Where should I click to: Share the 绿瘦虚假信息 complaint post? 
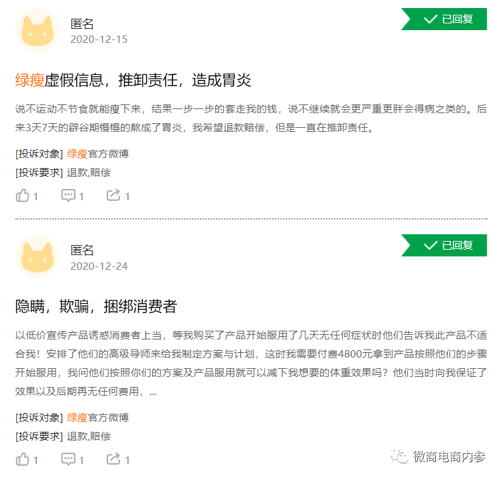(x=113, y=195)
